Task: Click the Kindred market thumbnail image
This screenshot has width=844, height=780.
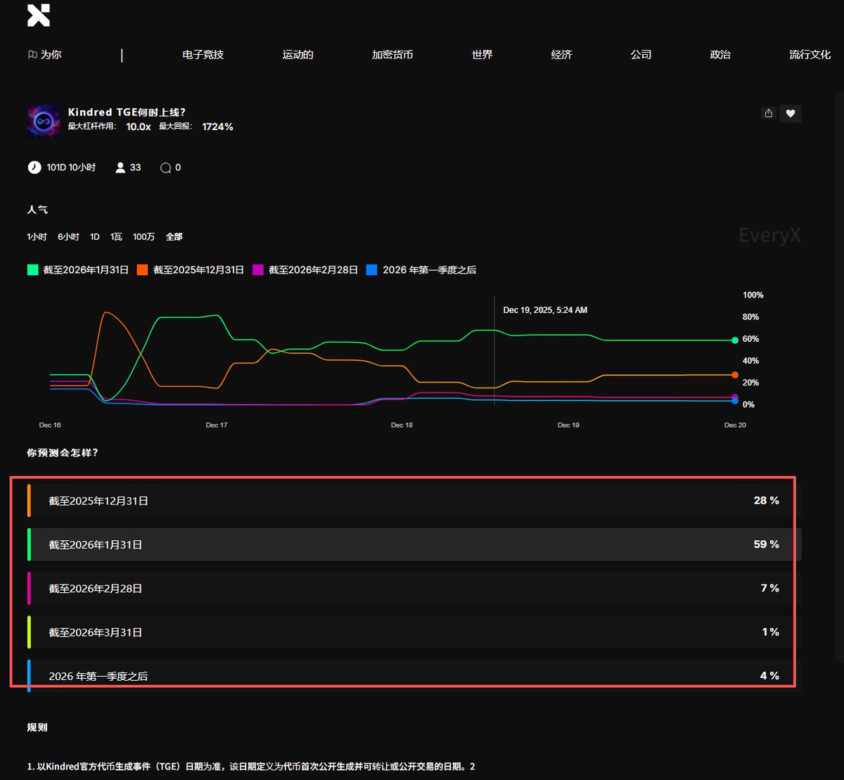Action: tap(44, 121)
